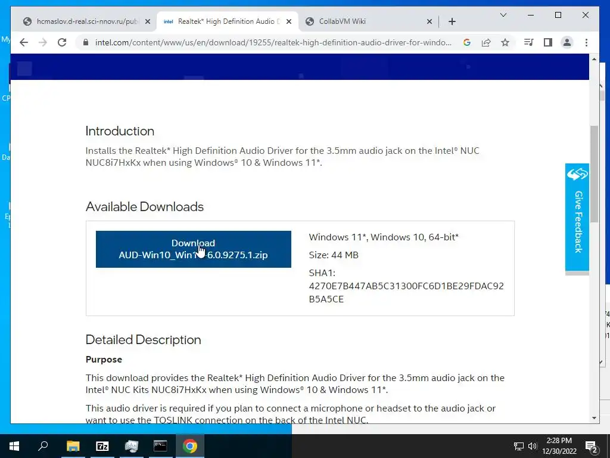The height and width of the screenshot is (458, 610).
Task: Open the computer-and-tools taskbar app
Action: tap(131, 446)
